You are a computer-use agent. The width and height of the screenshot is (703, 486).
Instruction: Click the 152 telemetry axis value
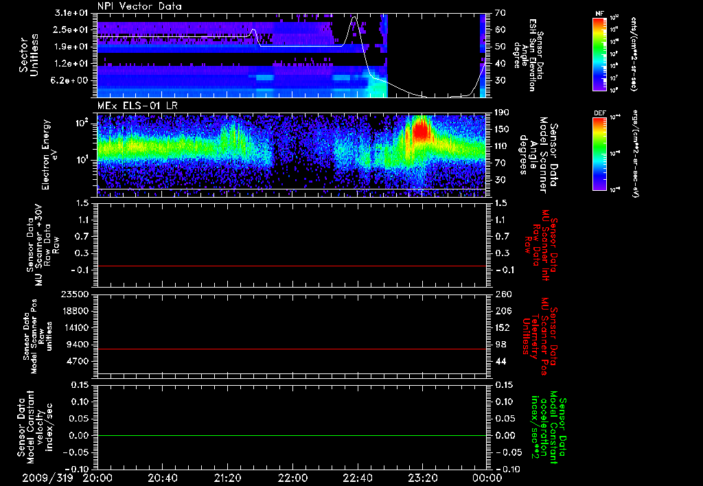(503, 327)
